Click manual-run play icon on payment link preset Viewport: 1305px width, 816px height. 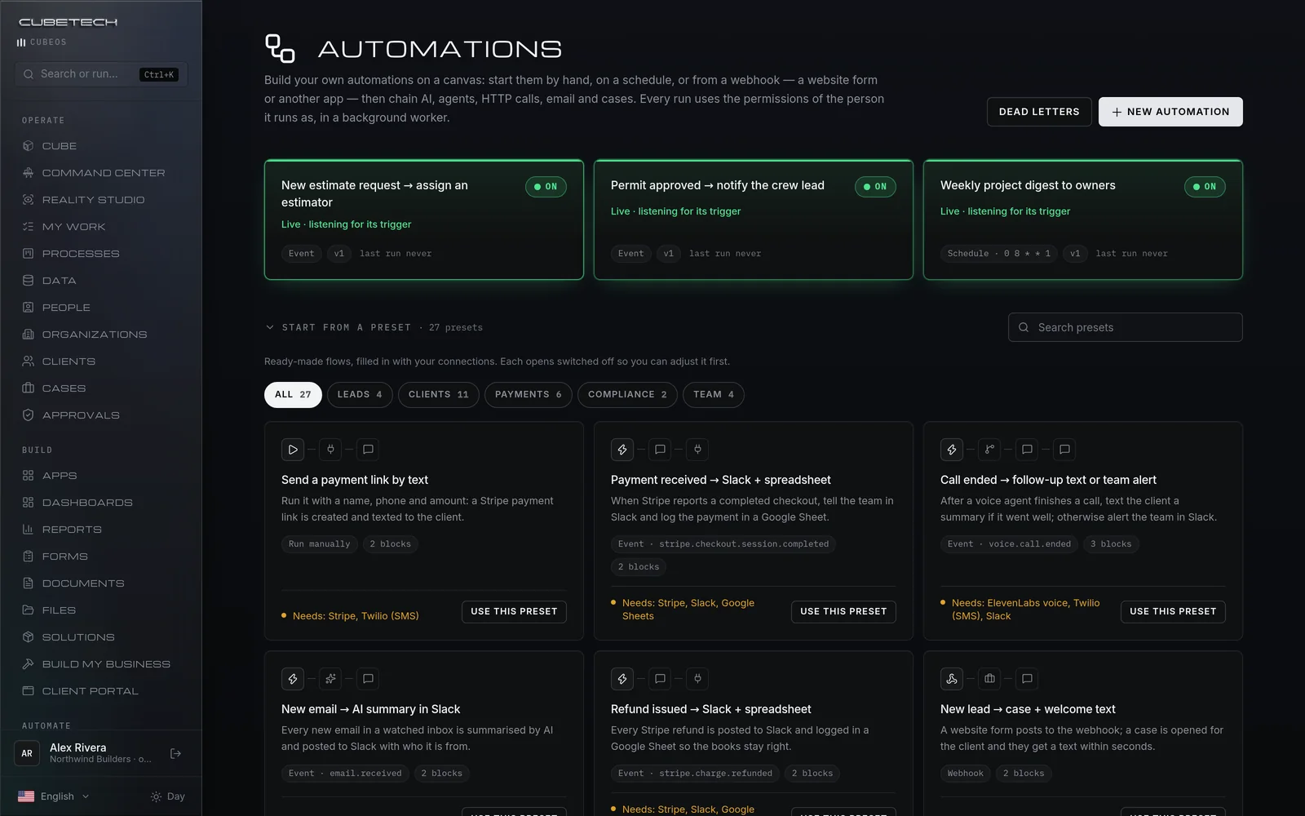[x=293, y=450]
